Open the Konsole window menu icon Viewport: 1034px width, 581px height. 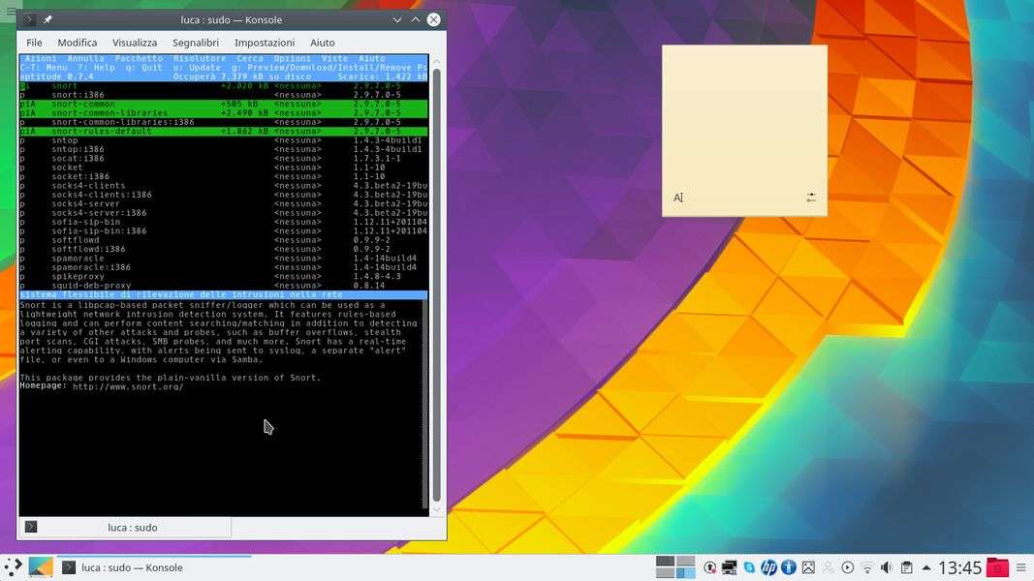29,19
